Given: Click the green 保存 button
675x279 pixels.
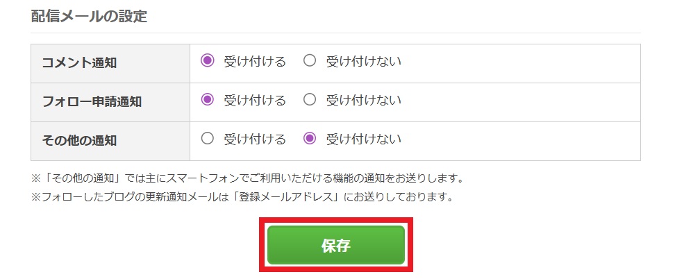Looking at the screenshot, I should coord(335,245).
